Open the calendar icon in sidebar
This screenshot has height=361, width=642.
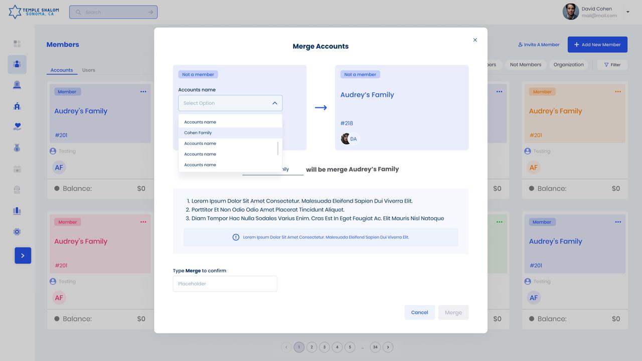17,169
